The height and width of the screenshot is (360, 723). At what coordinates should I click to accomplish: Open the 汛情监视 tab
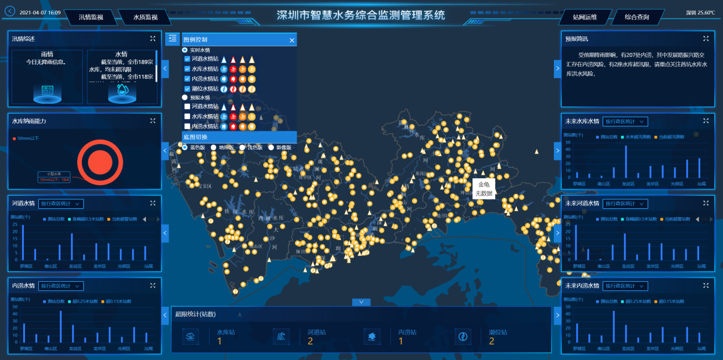92,17
